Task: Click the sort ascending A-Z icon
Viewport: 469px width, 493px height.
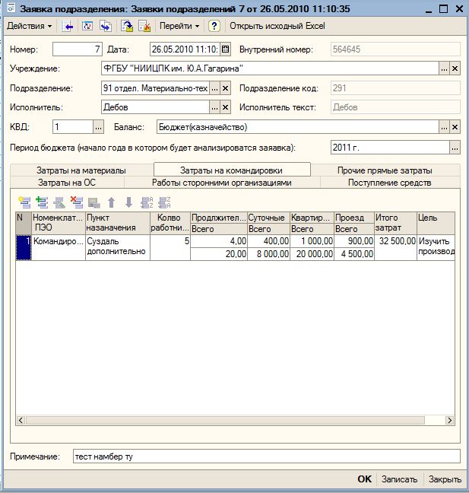Action: [x=147, y=202]
